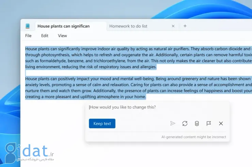Click the 'How would you like to change this?' field
The image size is (252, 167).
click(x=157, y=107)
